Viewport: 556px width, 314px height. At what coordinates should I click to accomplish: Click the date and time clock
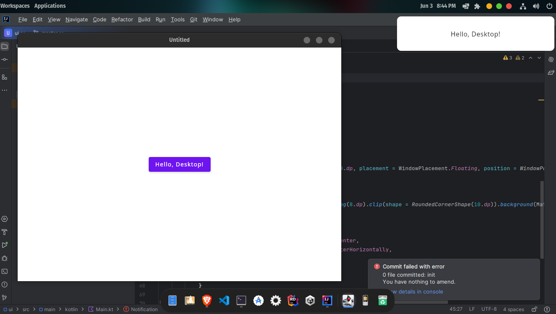click(438, 6)
